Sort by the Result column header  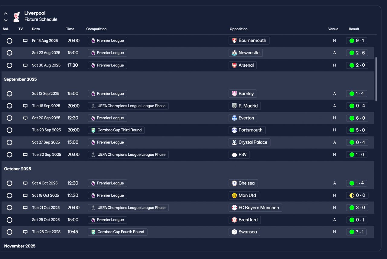pyautogui.click(x=354, y=29)
